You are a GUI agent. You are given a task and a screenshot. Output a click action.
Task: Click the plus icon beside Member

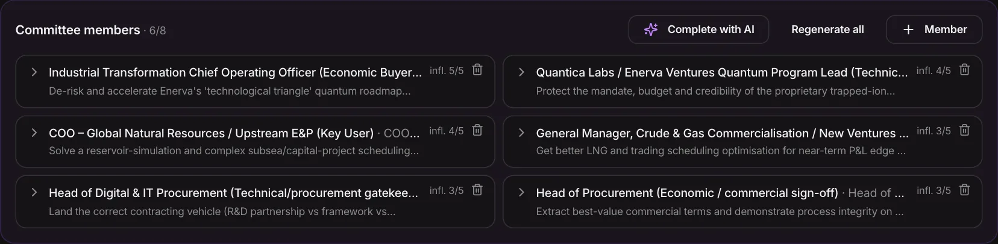(908, 30)
